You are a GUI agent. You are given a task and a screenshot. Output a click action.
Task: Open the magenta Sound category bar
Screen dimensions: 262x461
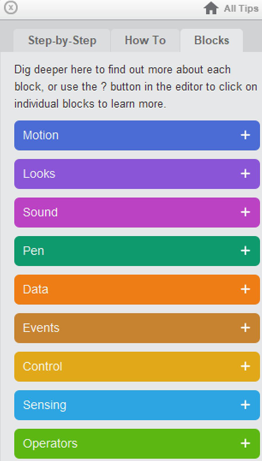(137, 212)
